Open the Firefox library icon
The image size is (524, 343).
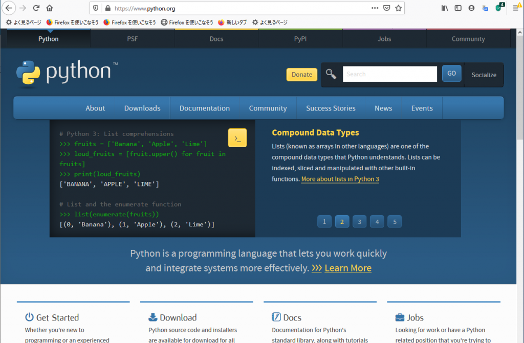[x=445, y=8]
